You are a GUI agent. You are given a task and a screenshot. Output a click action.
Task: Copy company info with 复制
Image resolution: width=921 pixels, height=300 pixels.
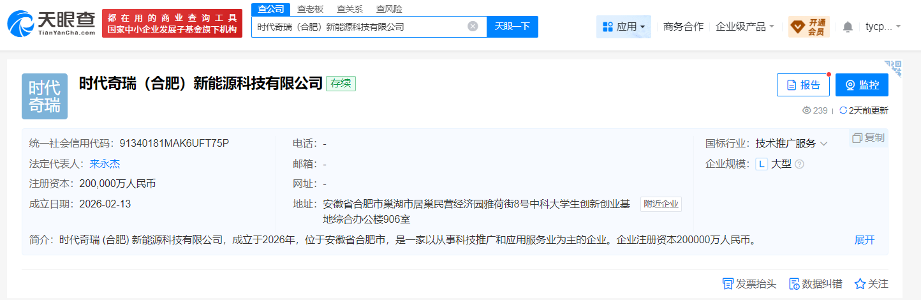click(869, 138)
